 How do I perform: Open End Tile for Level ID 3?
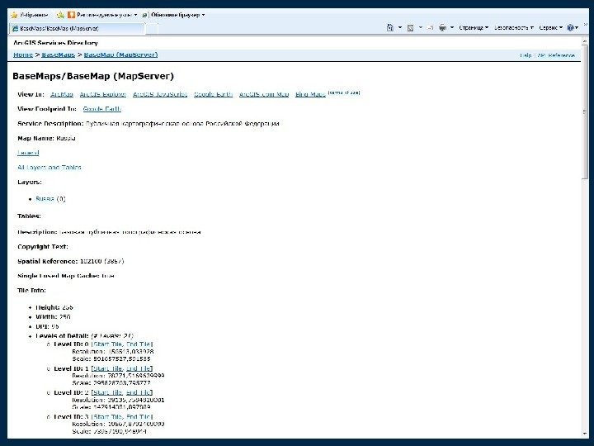click(x=139, y=417)
